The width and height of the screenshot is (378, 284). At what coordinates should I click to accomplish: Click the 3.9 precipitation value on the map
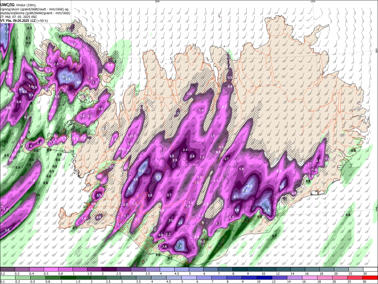(x=237, y=210)
